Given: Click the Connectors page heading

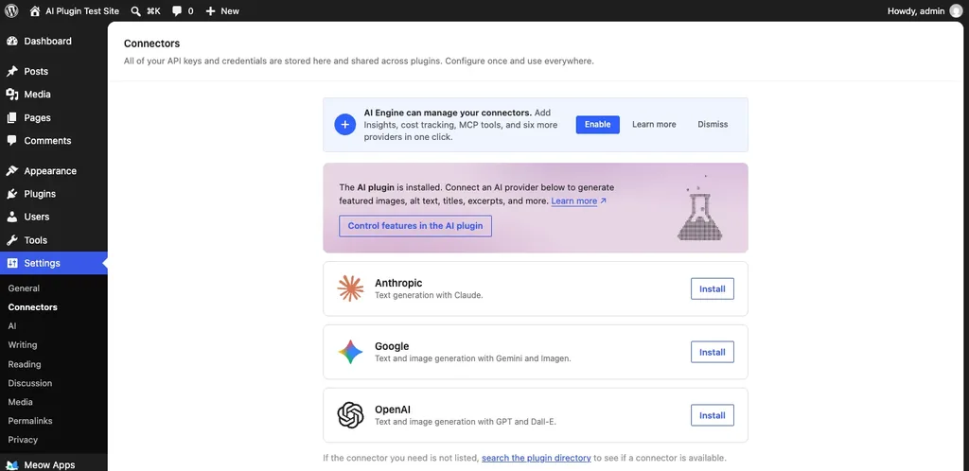Looking at the screenshot, I should 151,44.
